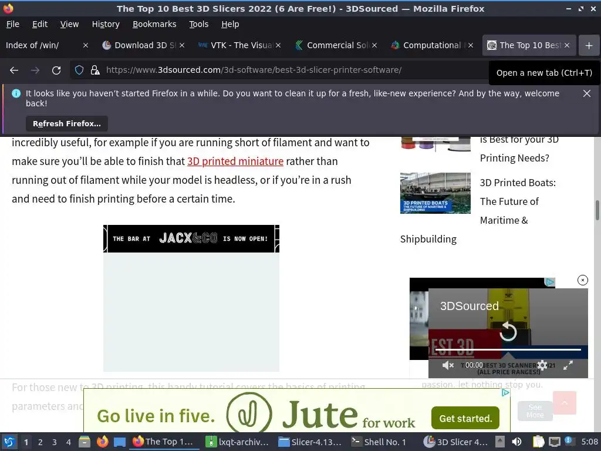Seek on the video progress bar
This screenshot has width=601, height=451.
(x=508, y=349)
